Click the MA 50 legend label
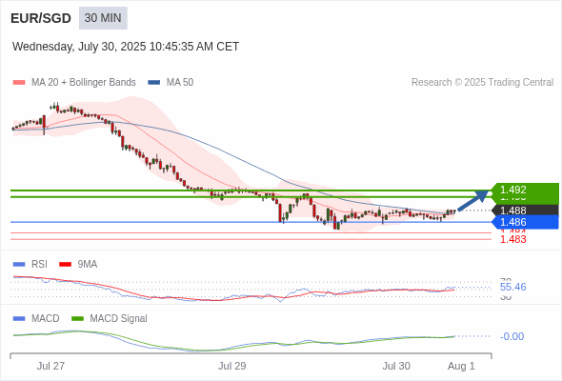 click(x=180, y=83)
